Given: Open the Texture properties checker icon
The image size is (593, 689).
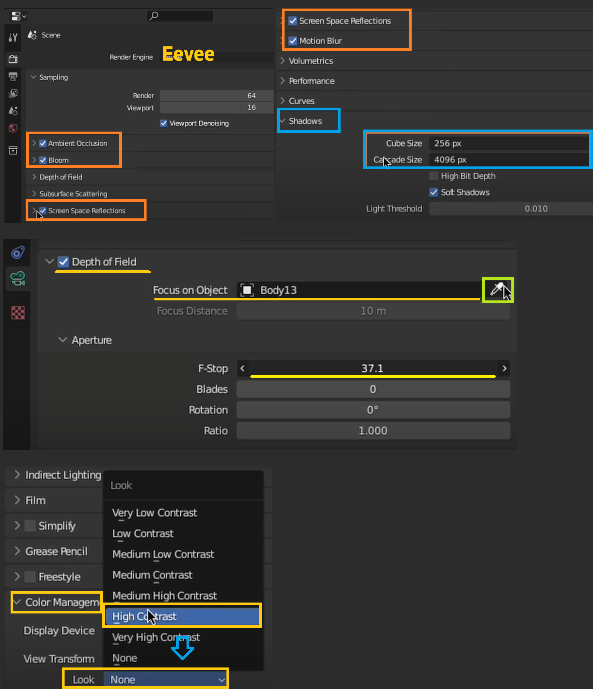Looking at the screenshot, I should coord(18,312).
